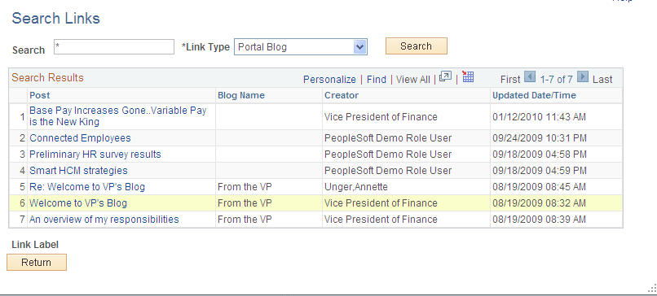
Task: Open Base Pay Increases Gone post link
Action: pyautogui.click(x=117, y=116)
